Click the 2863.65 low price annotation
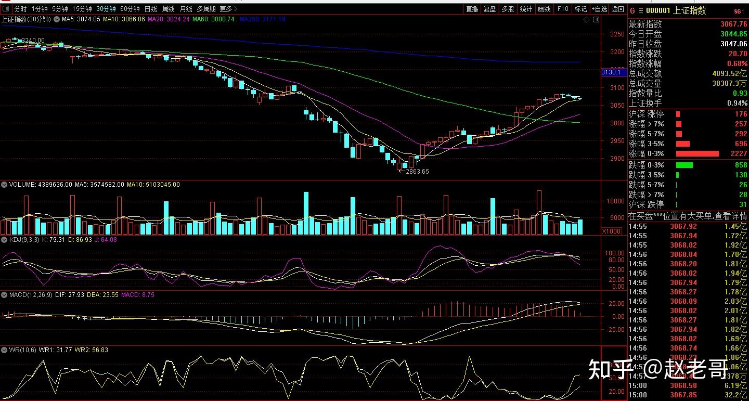 417,171
